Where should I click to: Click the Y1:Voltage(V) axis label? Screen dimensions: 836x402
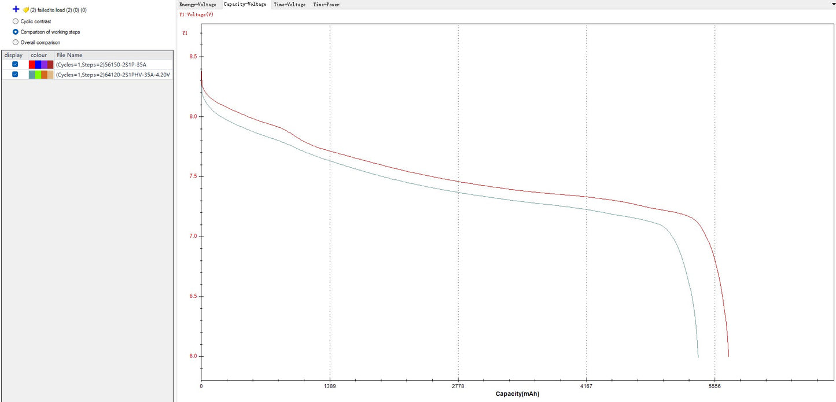tap(196, 14)
